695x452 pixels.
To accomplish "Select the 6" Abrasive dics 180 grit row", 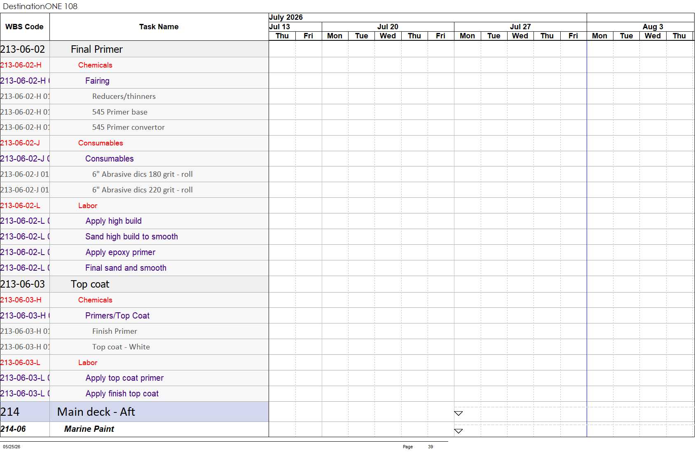I will pos(134,174).
